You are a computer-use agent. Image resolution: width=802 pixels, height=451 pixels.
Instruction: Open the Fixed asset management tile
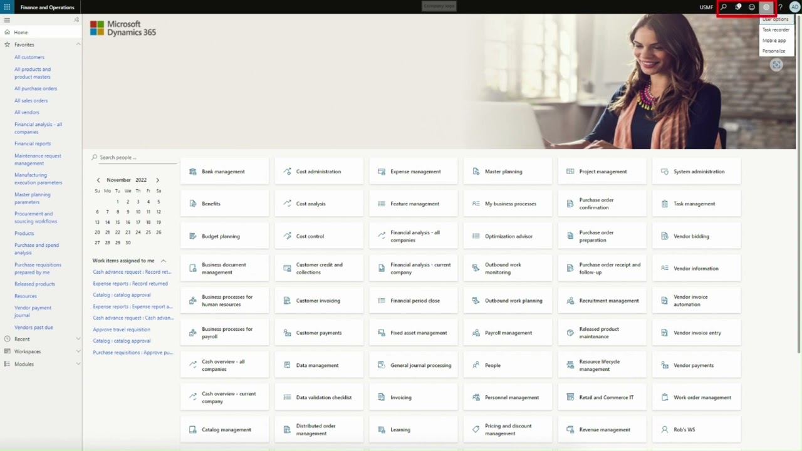pos(414,333)
